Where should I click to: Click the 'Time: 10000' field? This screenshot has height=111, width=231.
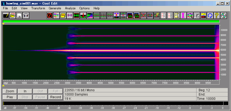click(212, 99)
